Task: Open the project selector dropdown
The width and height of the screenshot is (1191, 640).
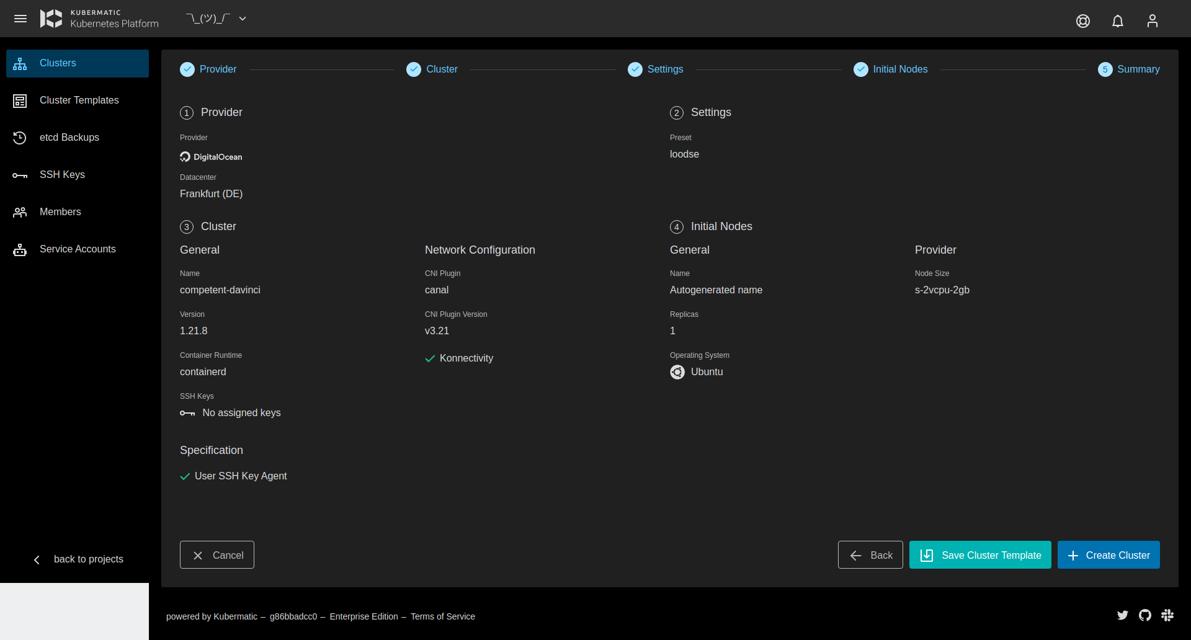Action: coord(216,19)
